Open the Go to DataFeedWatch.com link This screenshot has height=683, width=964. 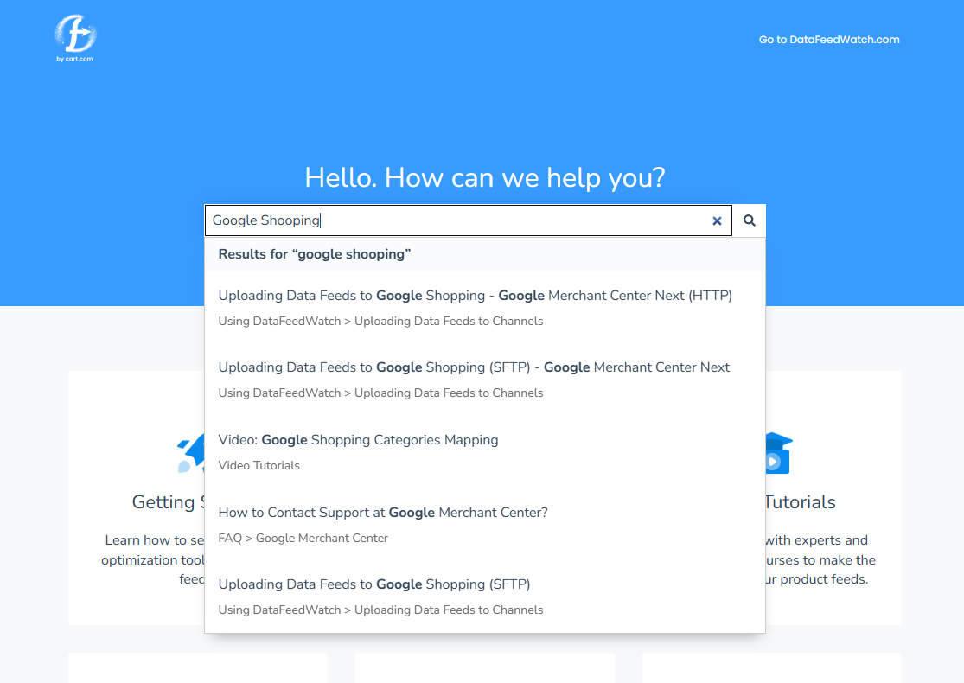[x=828, y=39]
